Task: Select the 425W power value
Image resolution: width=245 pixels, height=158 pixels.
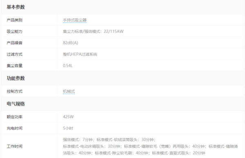Action: pyautogui.click(x=68, y=117)
